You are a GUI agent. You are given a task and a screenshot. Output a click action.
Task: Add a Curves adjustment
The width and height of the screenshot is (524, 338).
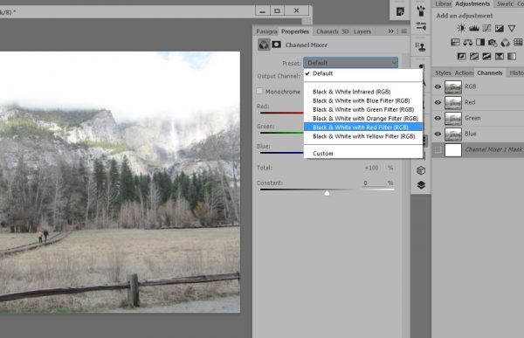tap(486, 29)
